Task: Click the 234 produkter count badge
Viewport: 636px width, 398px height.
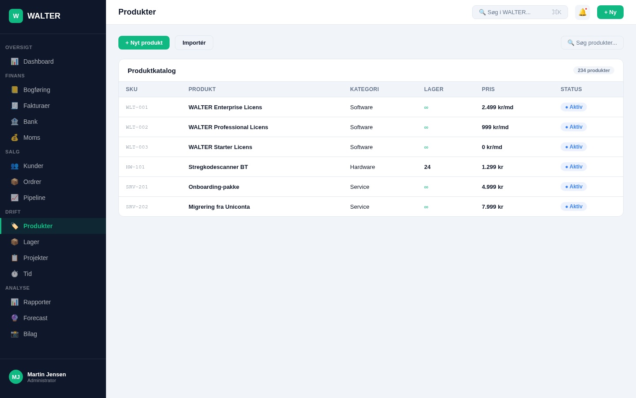Action: click(x=594, y=70)
